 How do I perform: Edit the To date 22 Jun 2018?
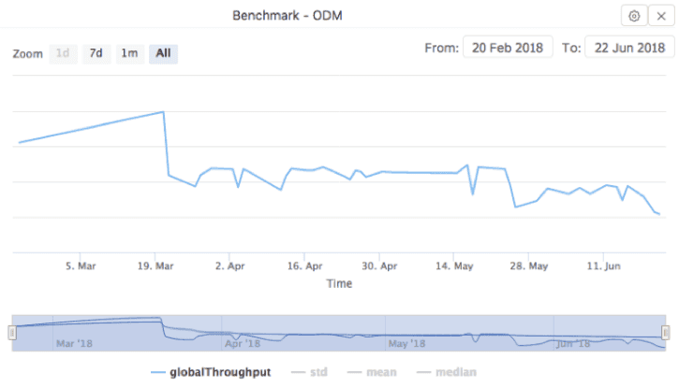tap(629, 47)
